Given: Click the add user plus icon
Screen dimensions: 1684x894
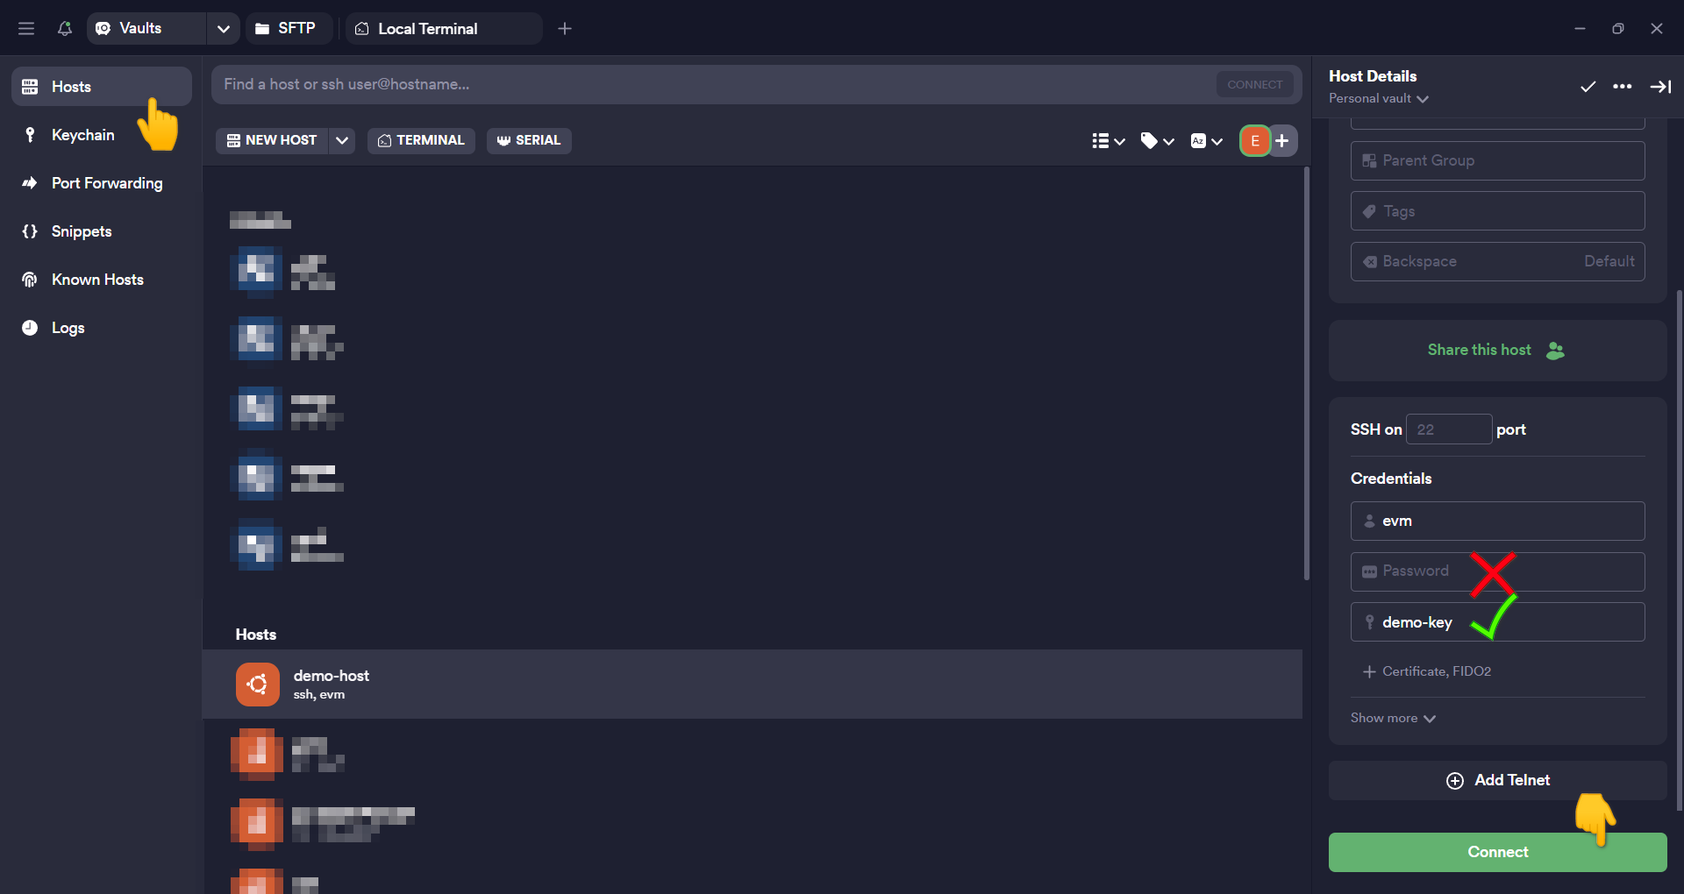Looking at the screenshot, I should [x=1282, y=140].
